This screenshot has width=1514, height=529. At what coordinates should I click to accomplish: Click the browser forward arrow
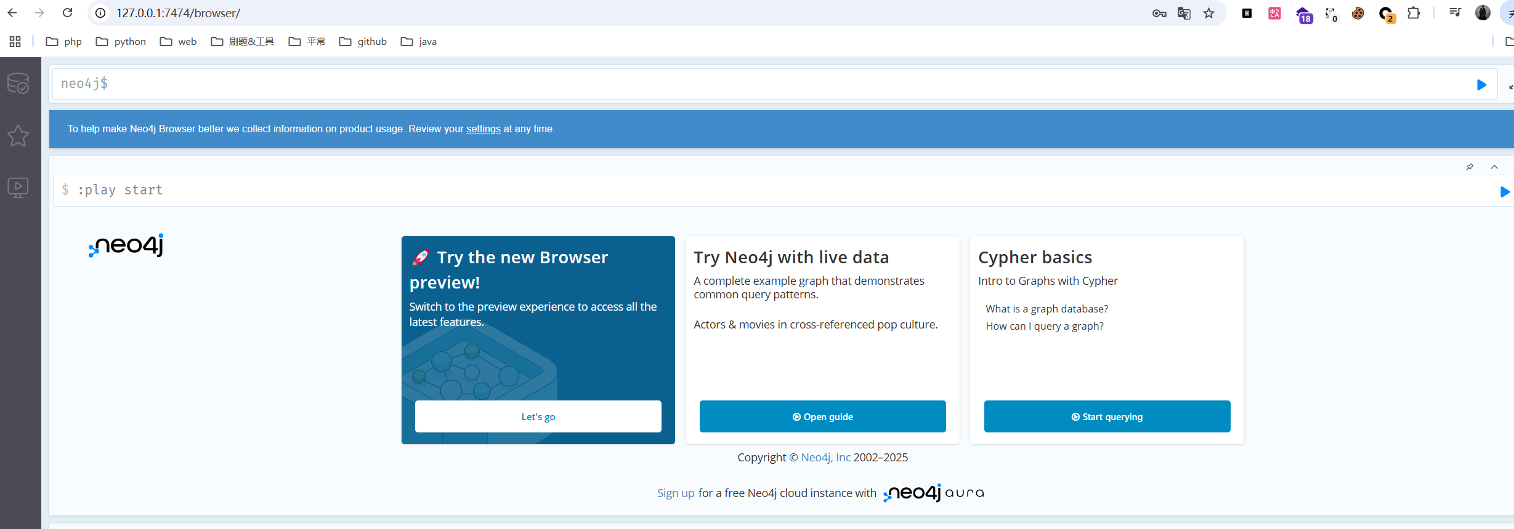(x=40, y=13)
